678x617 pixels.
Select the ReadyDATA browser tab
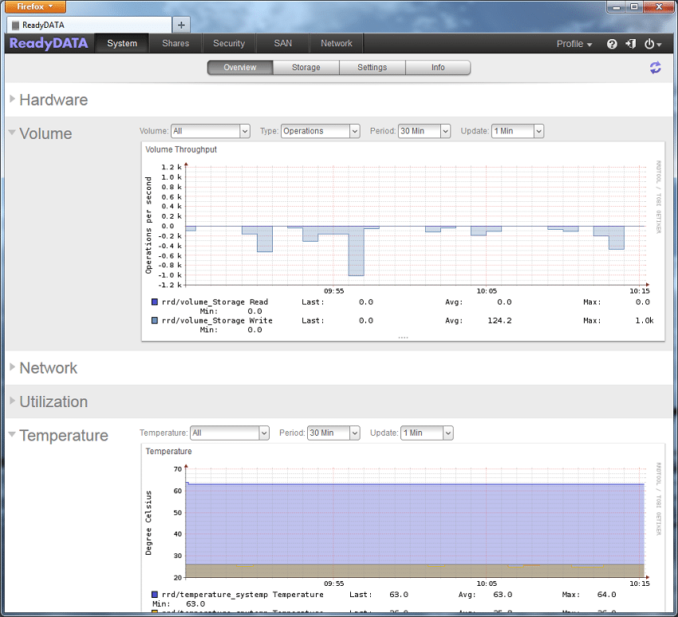point(89,25)
